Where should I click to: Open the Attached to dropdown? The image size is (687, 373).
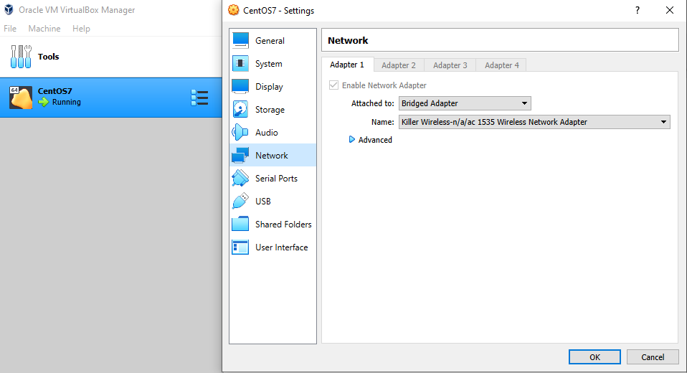click(465, 103)
